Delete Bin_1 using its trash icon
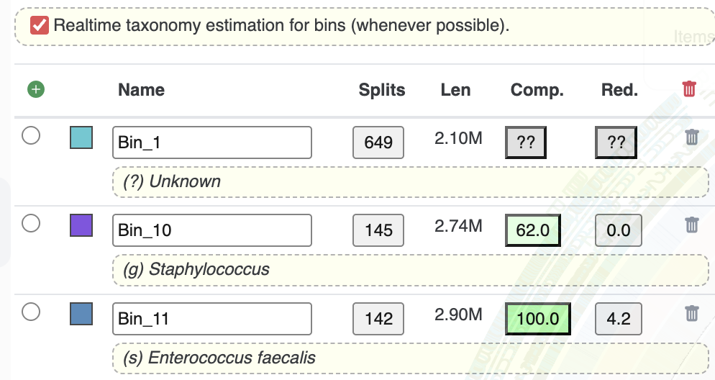Viewport: 715px width, 380px height. click(692, 137)
